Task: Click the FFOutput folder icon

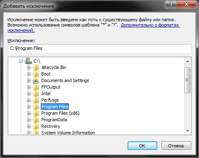Action: coord(36,87)
